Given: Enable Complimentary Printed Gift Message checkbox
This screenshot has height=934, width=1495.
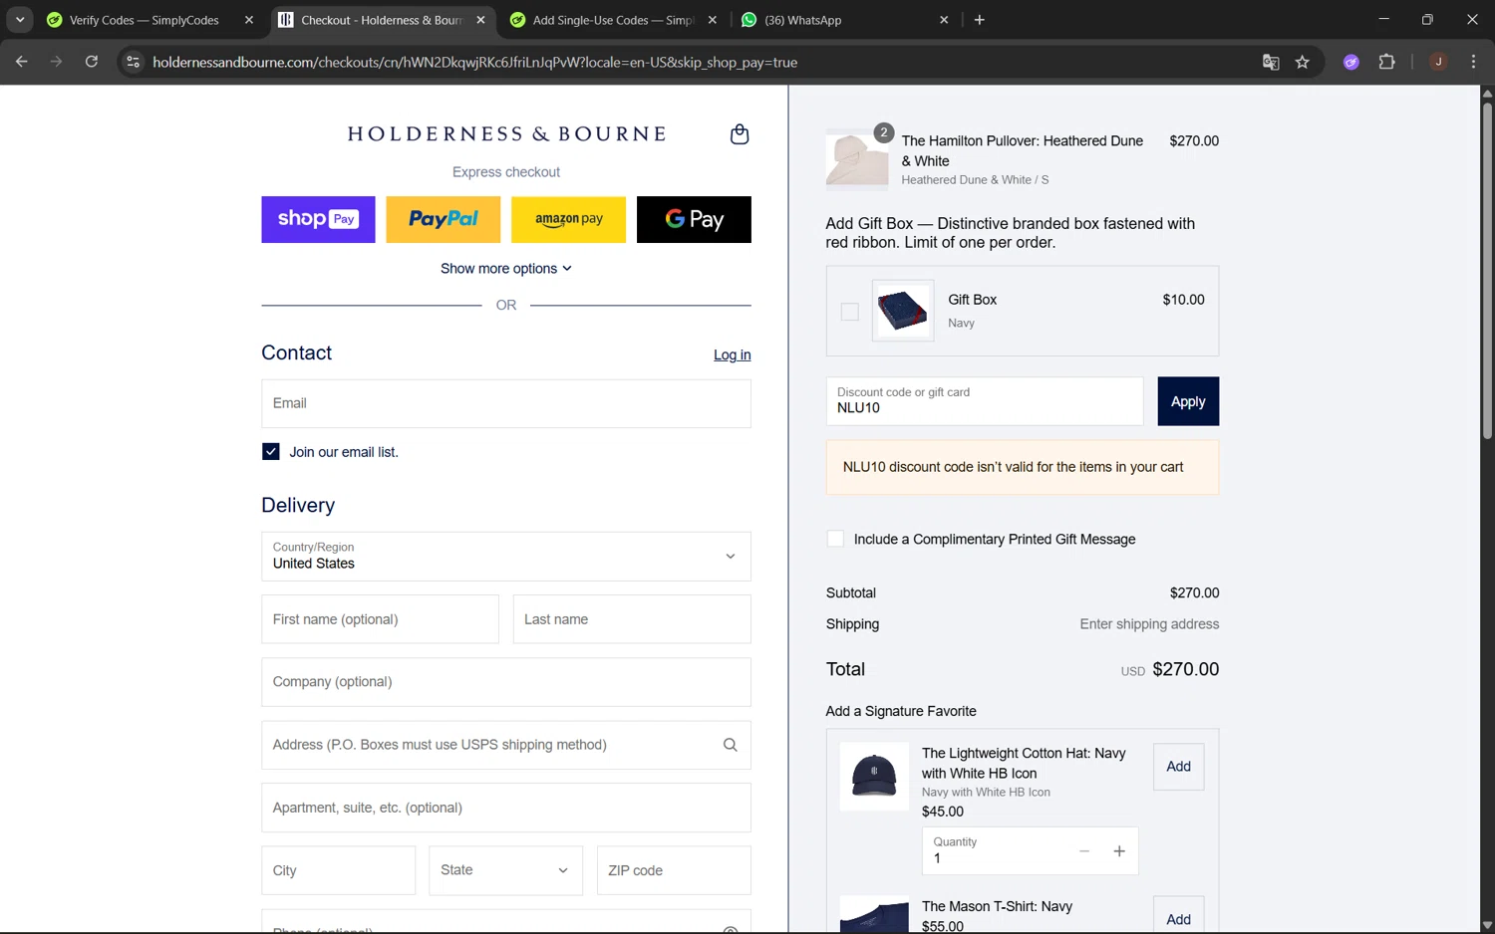Looking at the screenshot, I should coord(835,539).
